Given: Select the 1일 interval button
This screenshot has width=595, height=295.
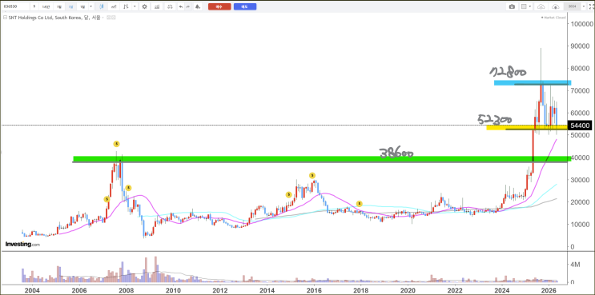Looking at the screenshot, I should [58, 6].
